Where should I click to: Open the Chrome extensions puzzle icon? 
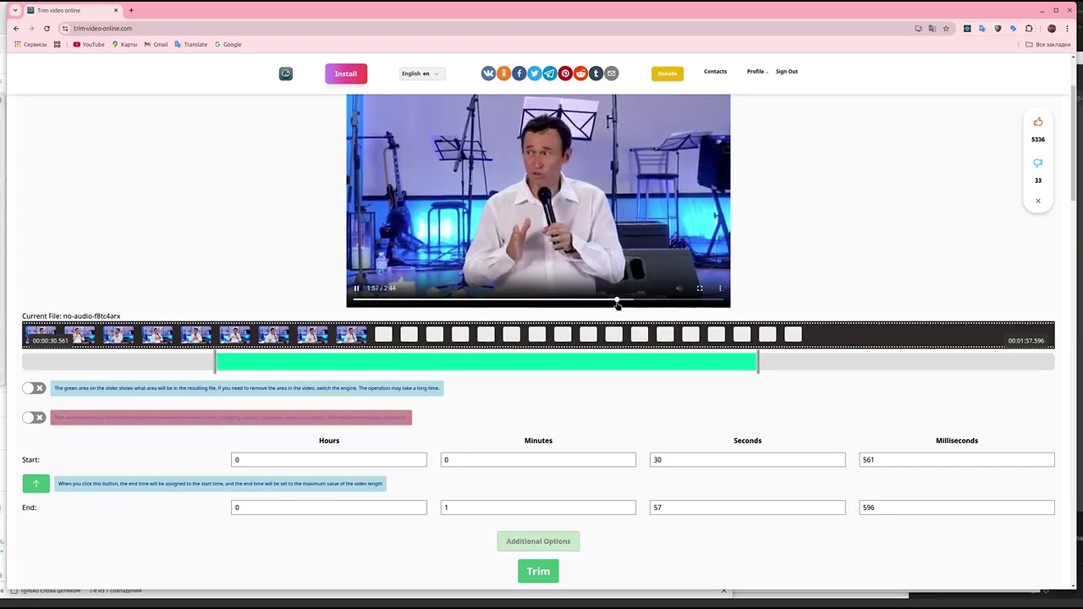click(1029, 28)
